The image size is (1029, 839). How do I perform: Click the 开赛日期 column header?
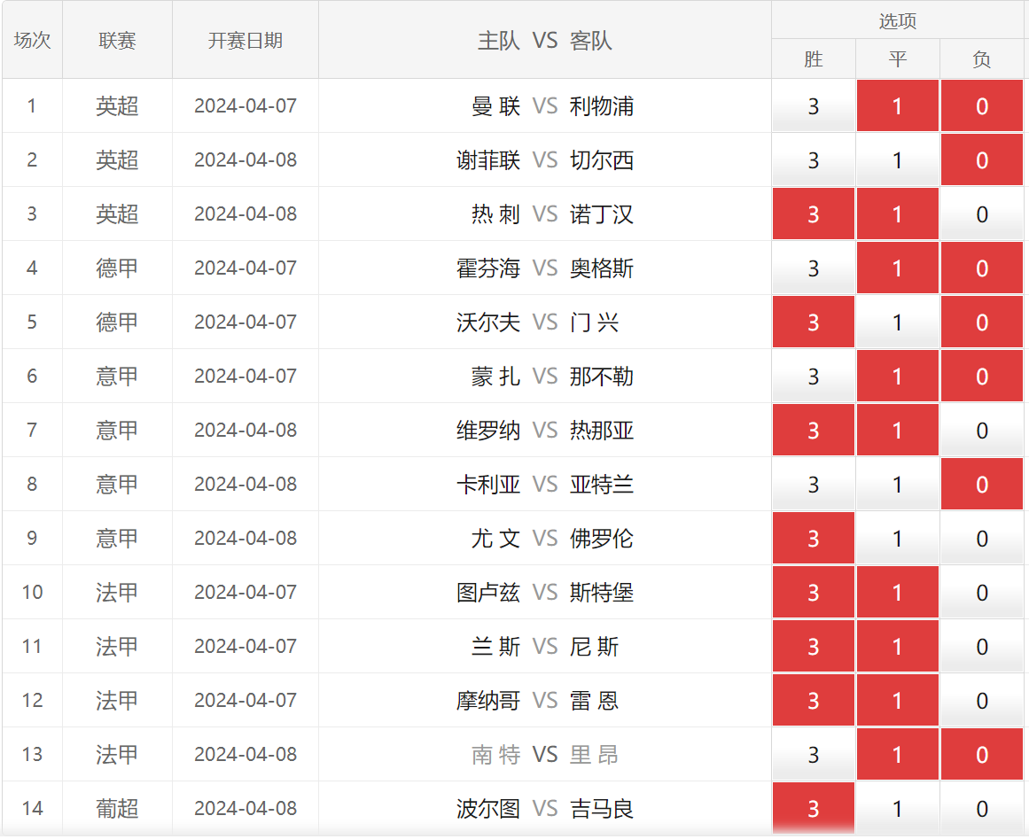click(246, 40)
